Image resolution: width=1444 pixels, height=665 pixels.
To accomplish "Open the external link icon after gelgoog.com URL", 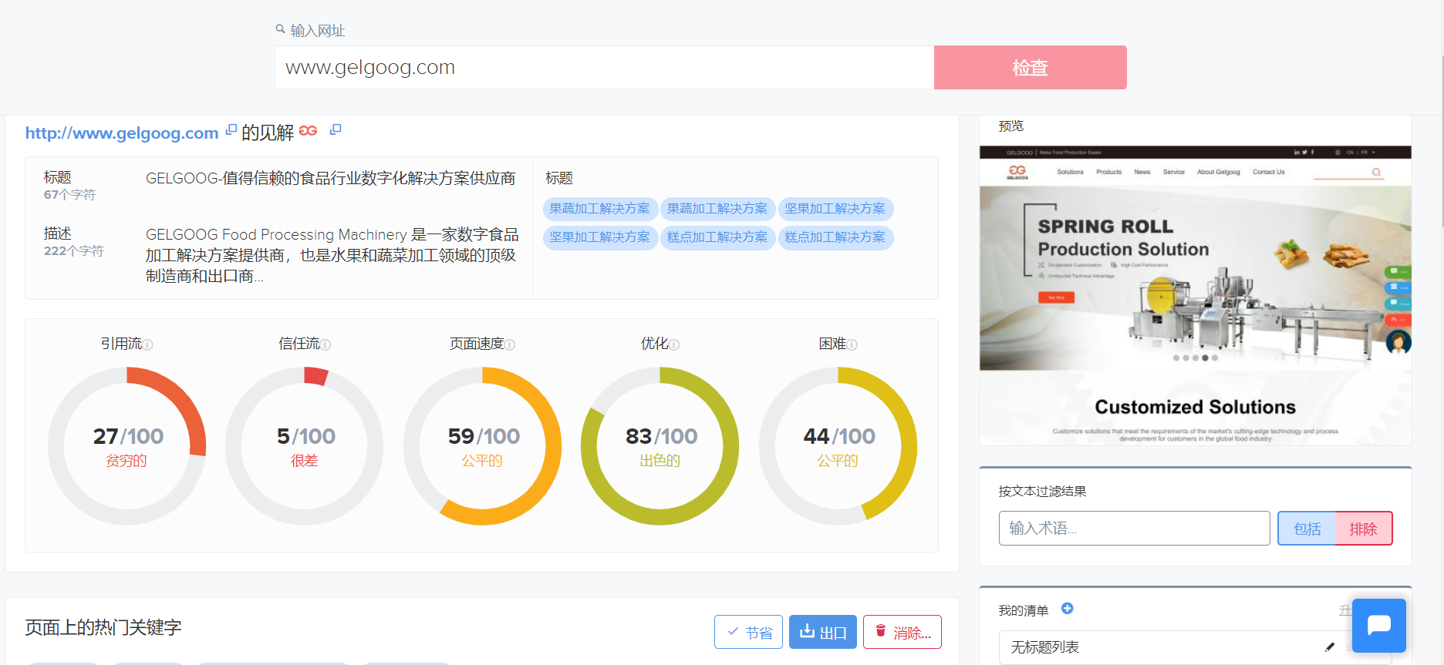I will click(231, 130).
